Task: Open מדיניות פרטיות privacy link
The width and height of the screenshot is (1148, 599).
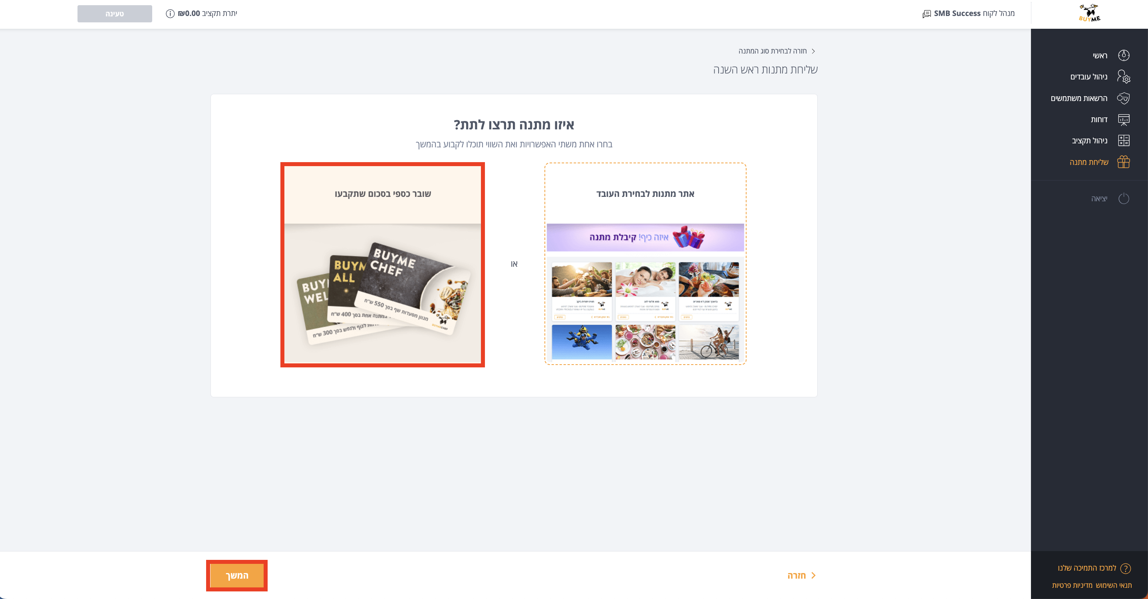Action: [x=1072, y=585]
